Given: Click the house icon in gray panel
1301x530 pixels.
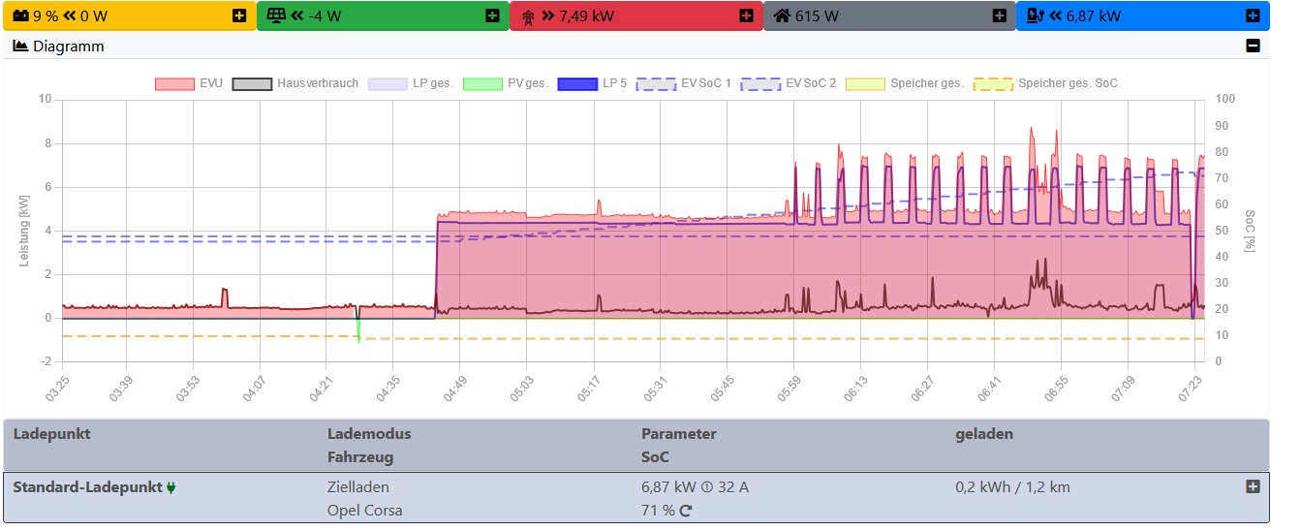Looking at the screenshot, I should 782,16.
